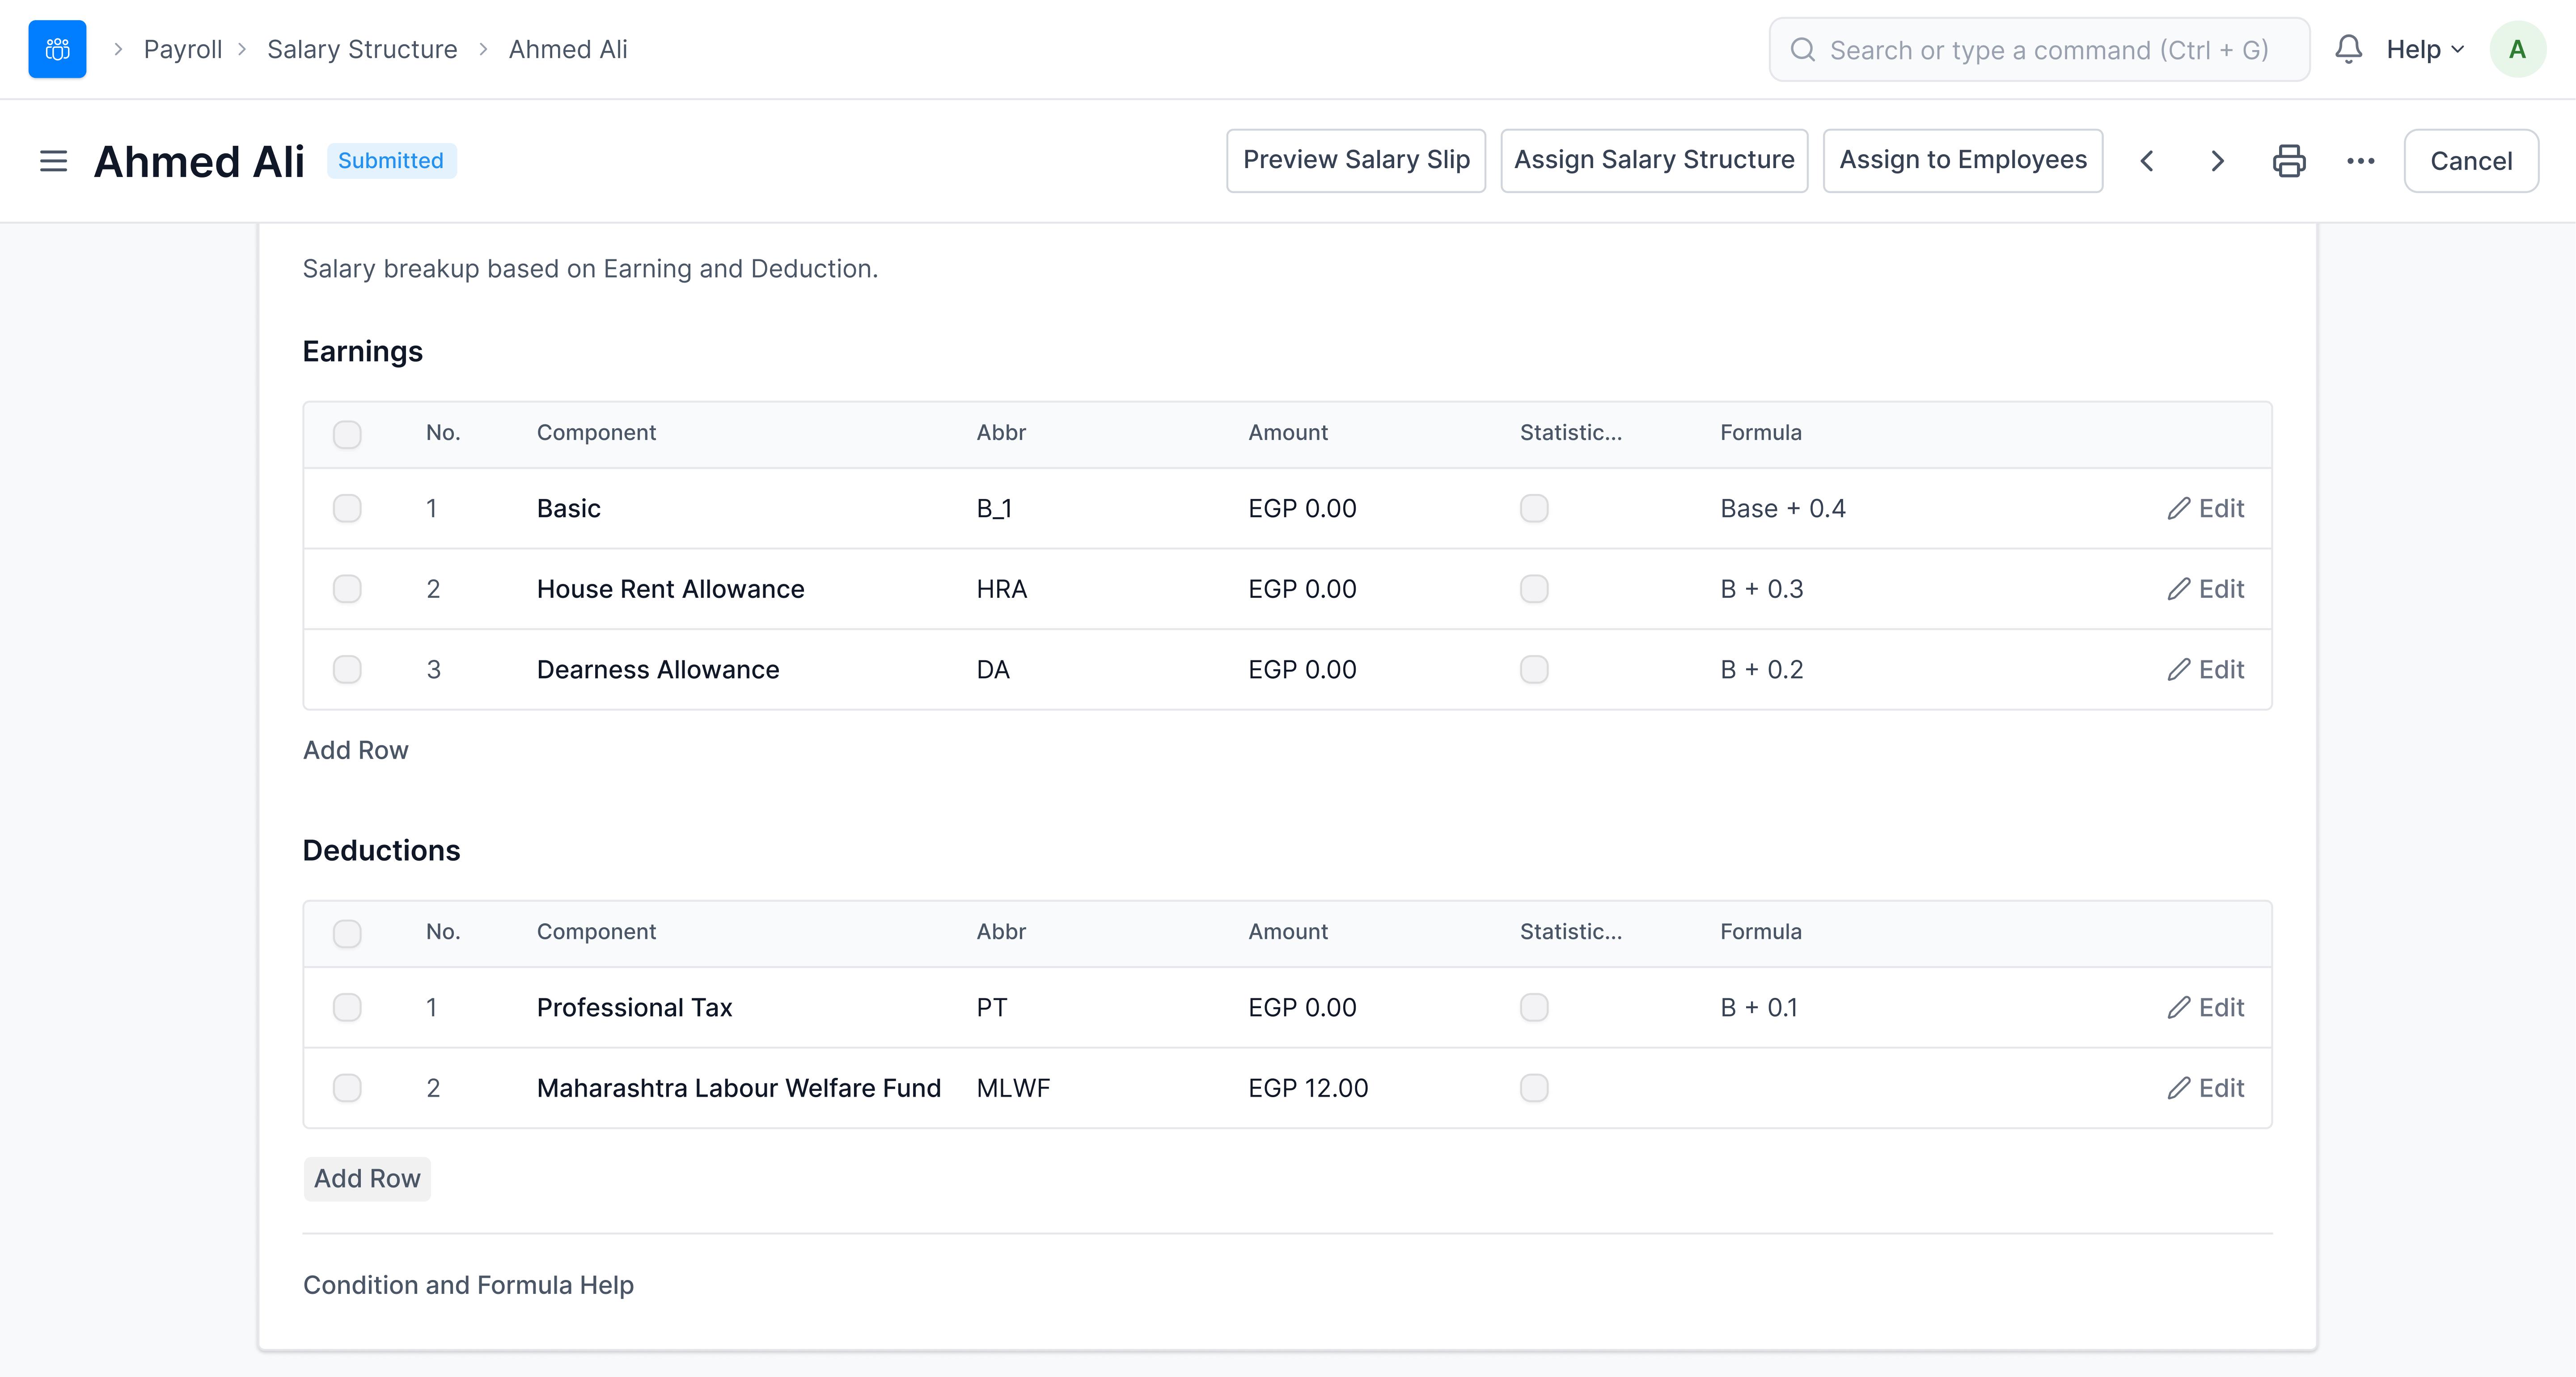Add Row to the Deductions table

point(367,1179)
